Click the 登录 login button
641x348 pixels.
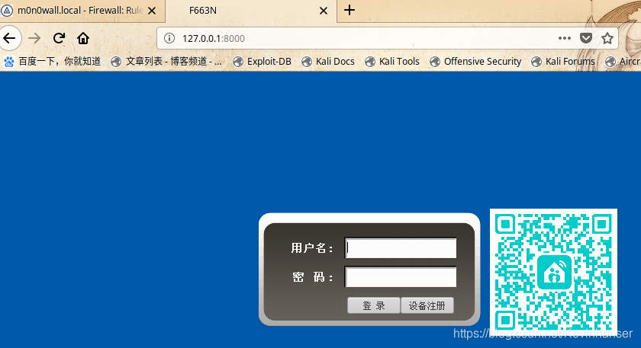(374, 305)
